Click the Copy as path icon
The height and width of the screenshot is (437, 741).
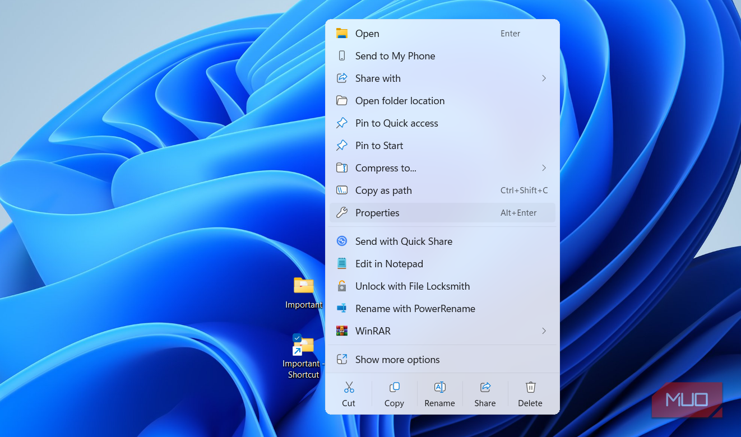coord(342,190)
